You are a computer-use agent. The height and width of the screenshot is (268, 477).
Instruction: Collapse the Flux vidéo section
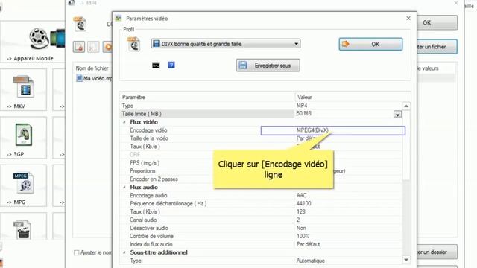[124, 122]
